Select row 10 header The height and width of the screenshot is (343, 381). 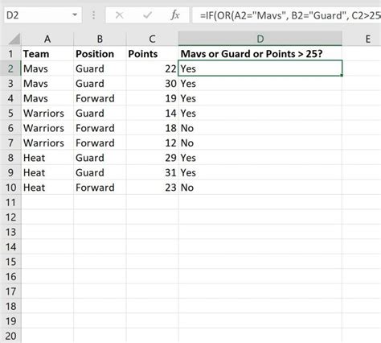pos(10,188)
